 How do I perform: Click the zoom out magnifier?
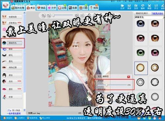coord(49,16)
